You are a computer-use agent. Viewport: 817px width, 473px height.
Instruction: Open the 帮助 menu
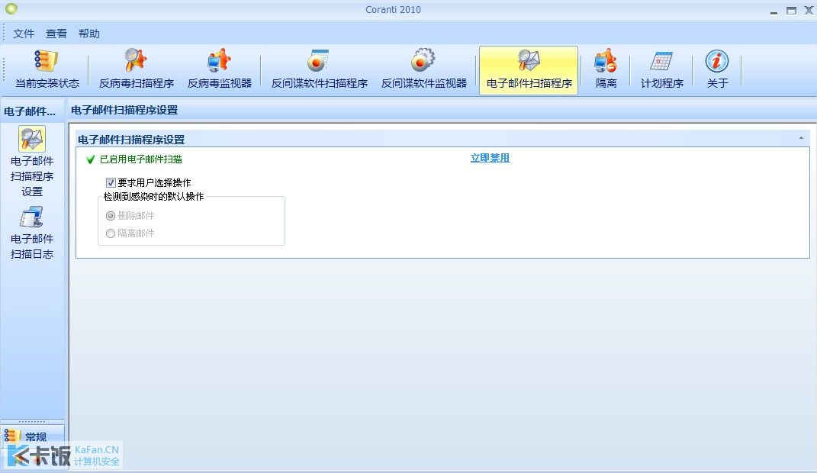(89, 34)
